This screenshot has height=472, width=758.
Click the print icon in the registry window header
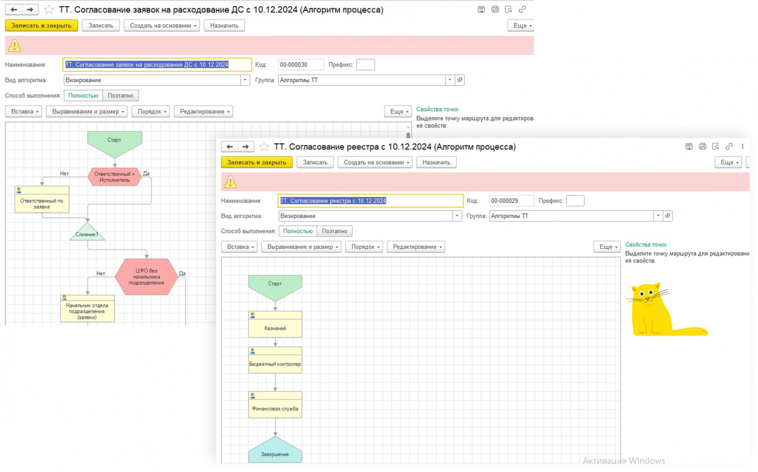(x=702, y=146)
